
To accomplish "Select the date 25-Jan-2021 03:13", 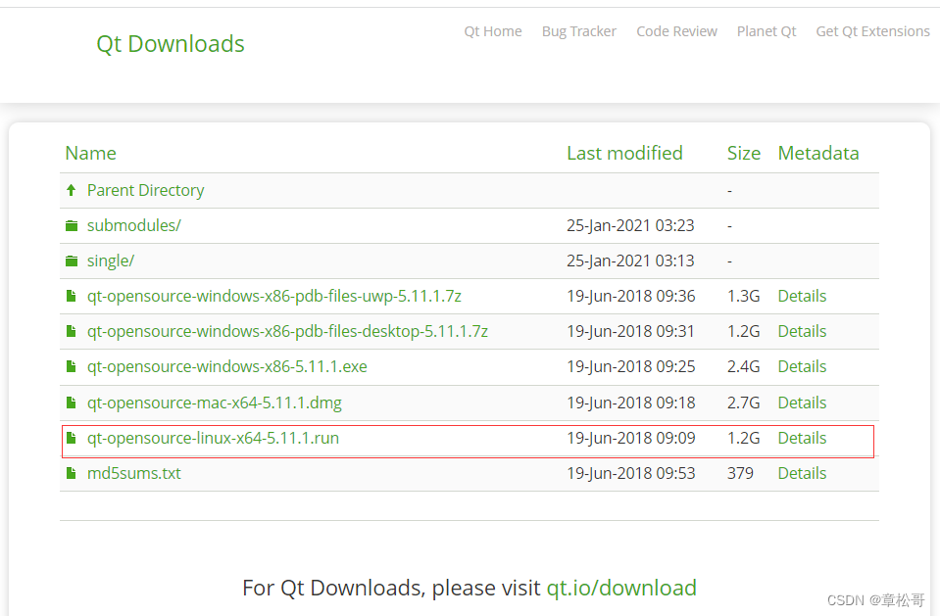I will click(x=630, y=261).
